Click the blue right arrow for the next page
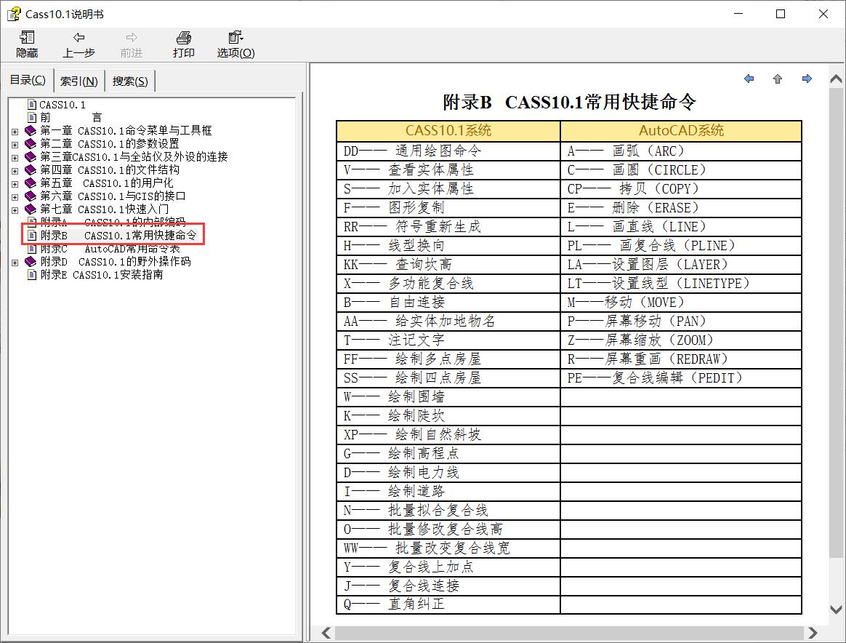 coord(807,79)
